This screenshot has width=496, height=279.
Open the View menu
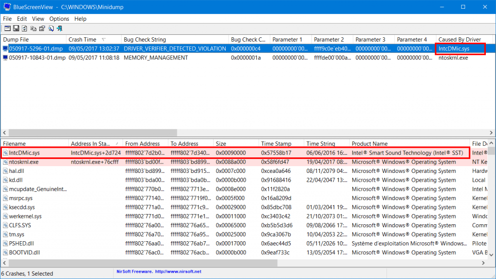38,19
